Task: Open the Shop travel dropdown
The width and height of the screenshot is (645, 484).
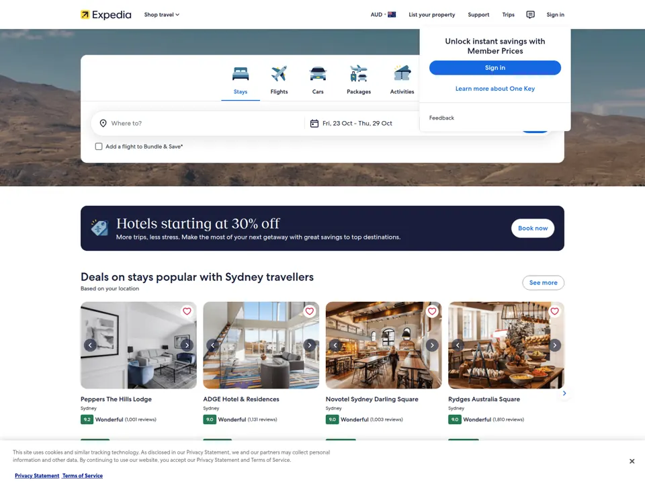Action: (162, 15)
